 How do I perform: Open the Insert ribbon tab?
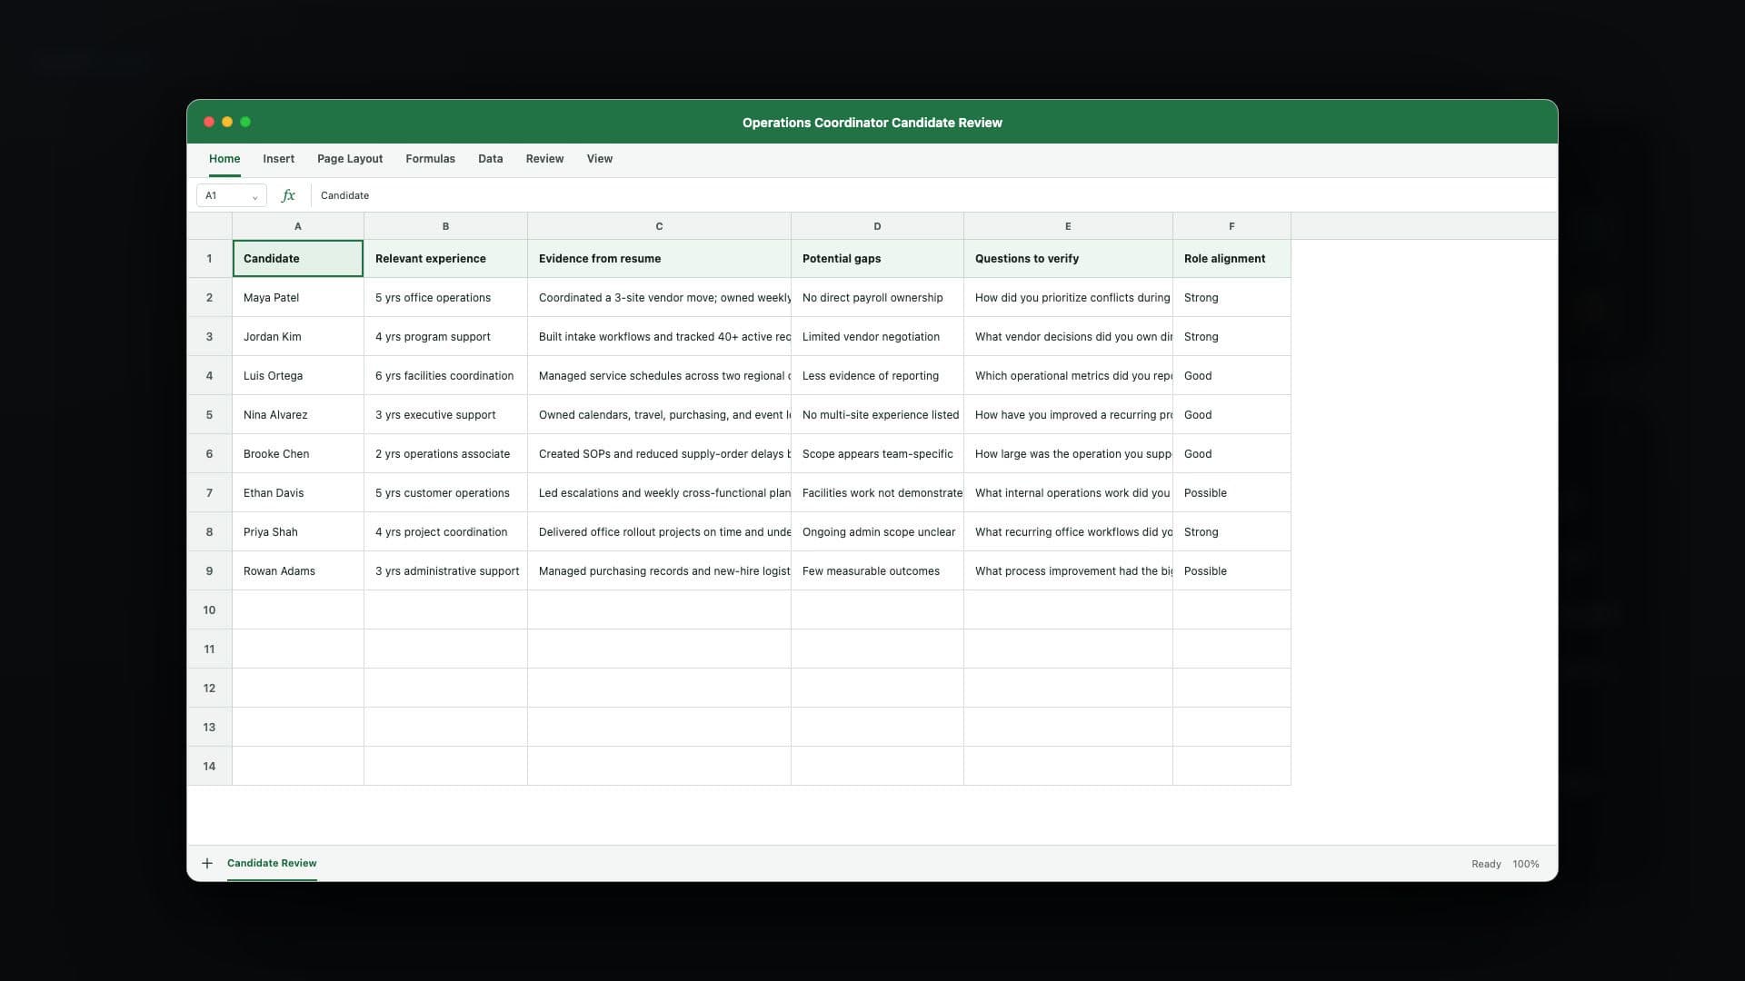pyautogui.click(x=278, y=159)
